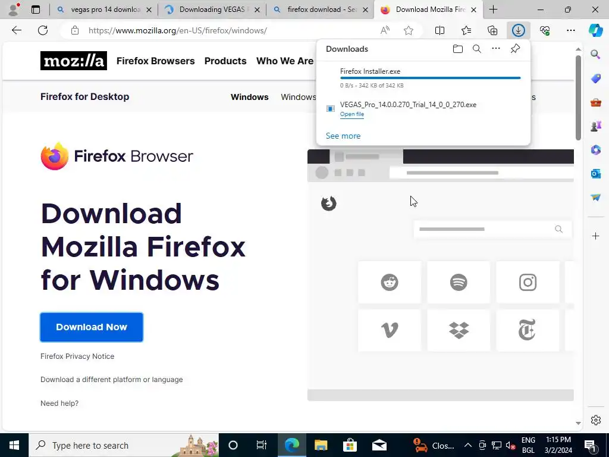The image size is (609, 457).
Task: Open downloads folder icon in Downloads panel
Action: [458, 49]
